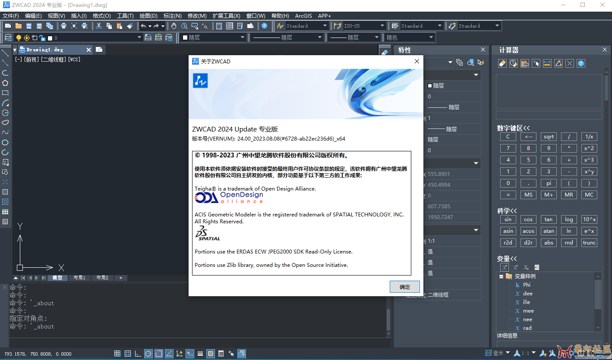Toggle Object Snap in the status bar
The height and width of the screenshot is (360, 612).
158,354
